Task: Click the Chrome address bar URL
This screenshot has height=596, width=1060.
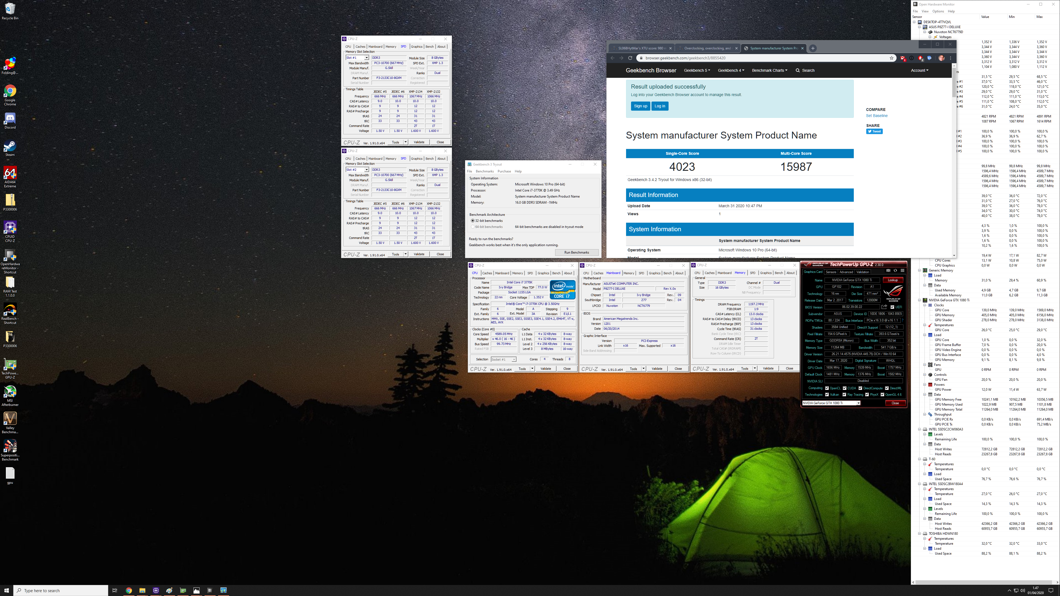Action: click(685, 58)
